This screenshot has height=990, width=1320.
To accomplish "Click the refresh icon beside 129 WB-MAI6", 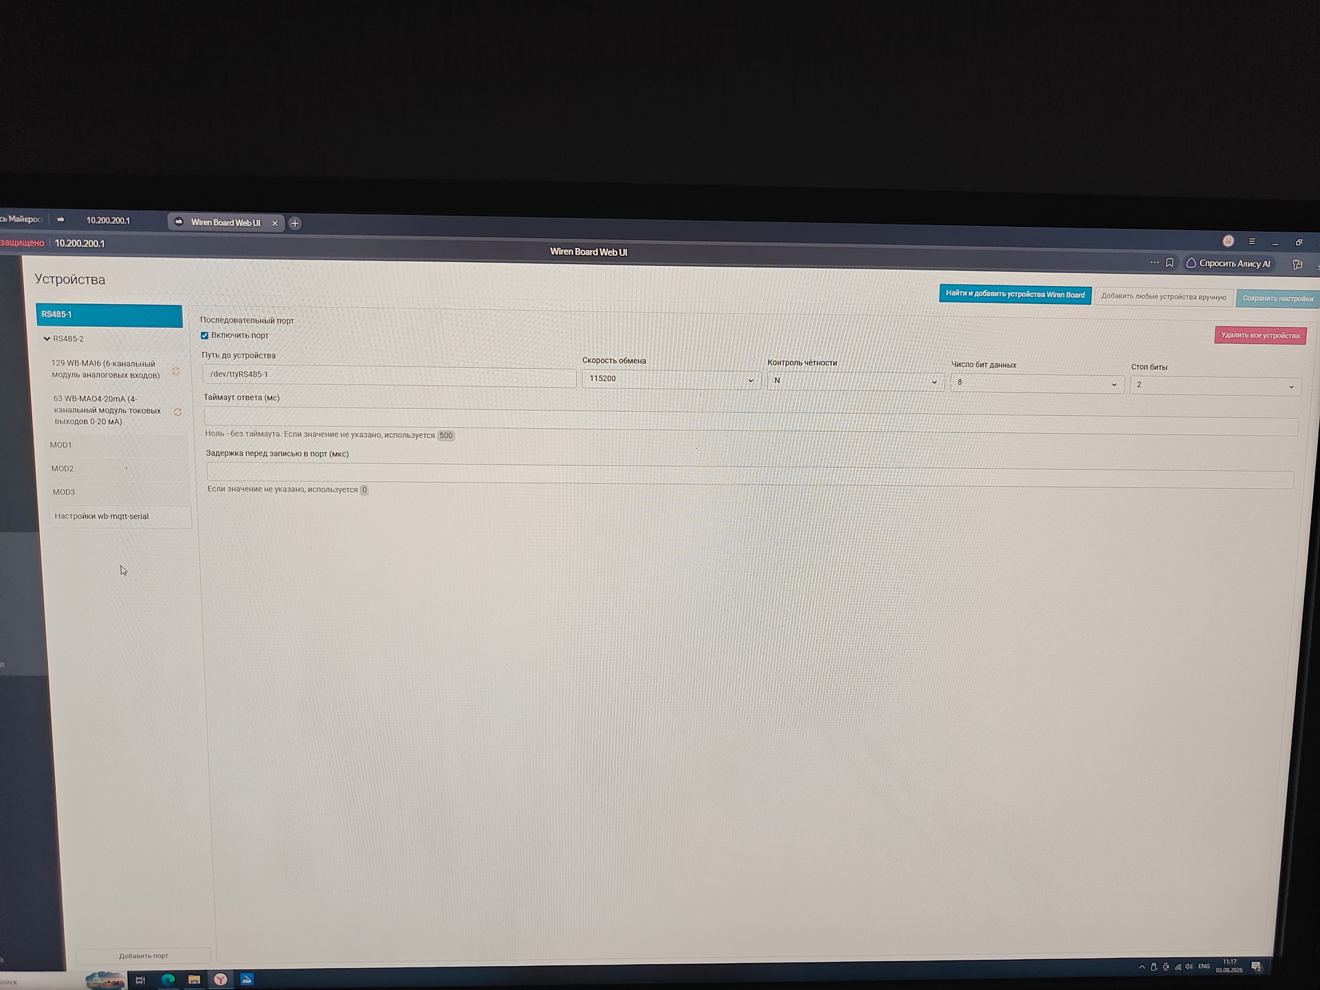I will (x=176, y=371).
